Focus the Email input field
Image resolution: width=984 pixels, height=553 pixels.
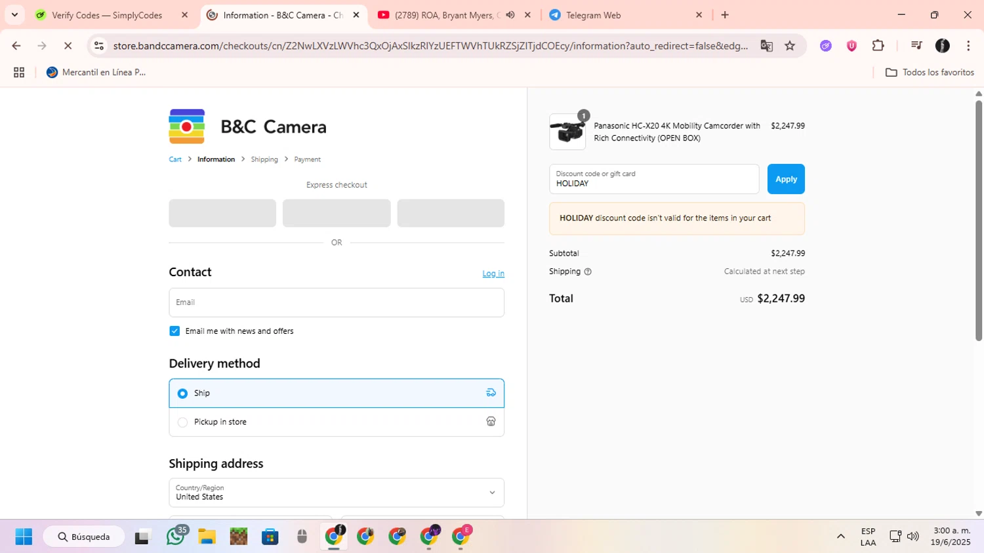(x=337, y=302)
